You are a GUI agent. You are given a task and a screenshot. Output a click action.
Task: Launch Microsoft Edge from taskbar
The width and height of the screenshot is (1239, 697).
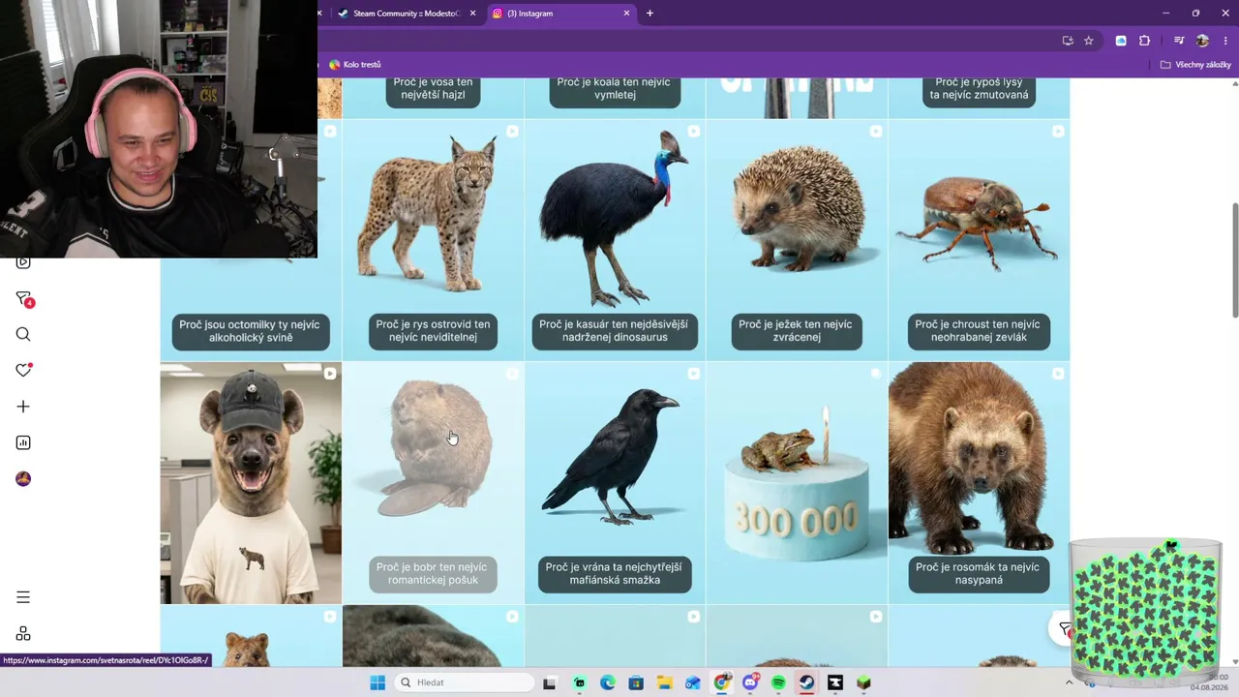tap(608, 682)
